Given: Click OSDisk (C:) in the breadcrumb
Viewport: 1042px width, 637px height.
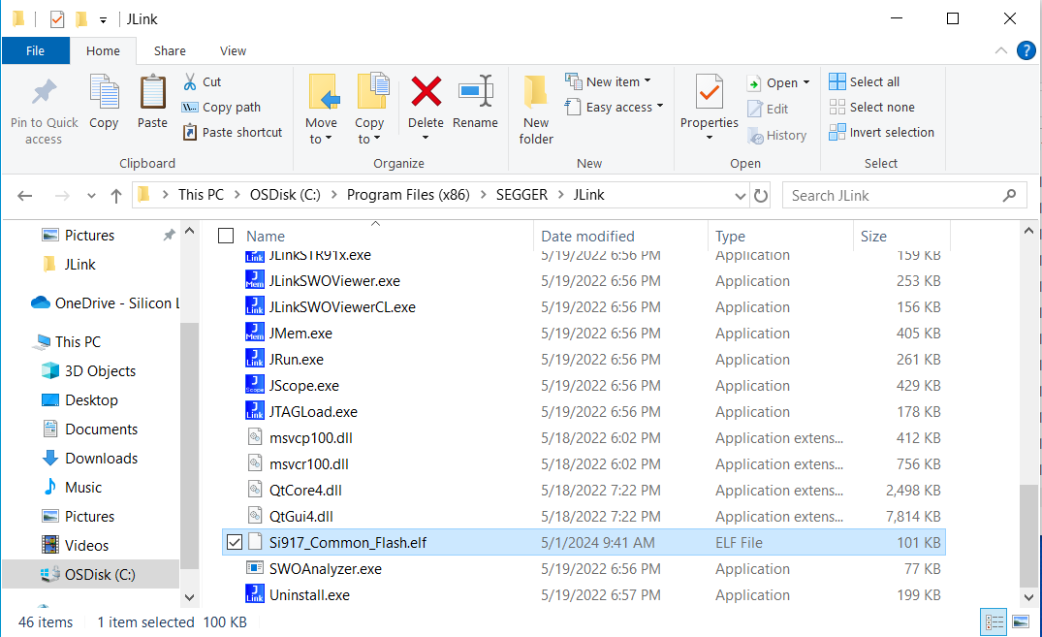Looking at the screenshot, I should (x=285, y=195).
